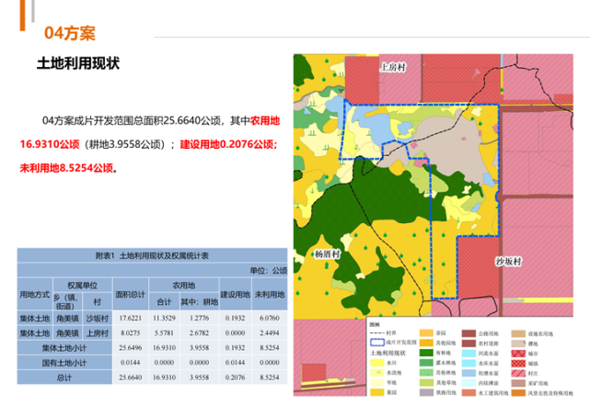Click the 水浇地 legend swatch
Viewport: 590px width, 416px height.
[377, 373]
